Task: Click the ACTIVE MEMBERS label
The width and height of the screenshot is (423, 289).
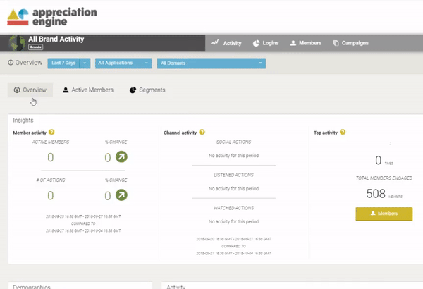Action: click(51, 142)
